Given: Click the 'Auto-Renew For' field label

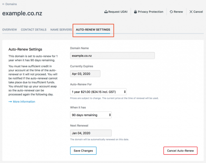Looking at the screenshot, I should coord(81,84).
